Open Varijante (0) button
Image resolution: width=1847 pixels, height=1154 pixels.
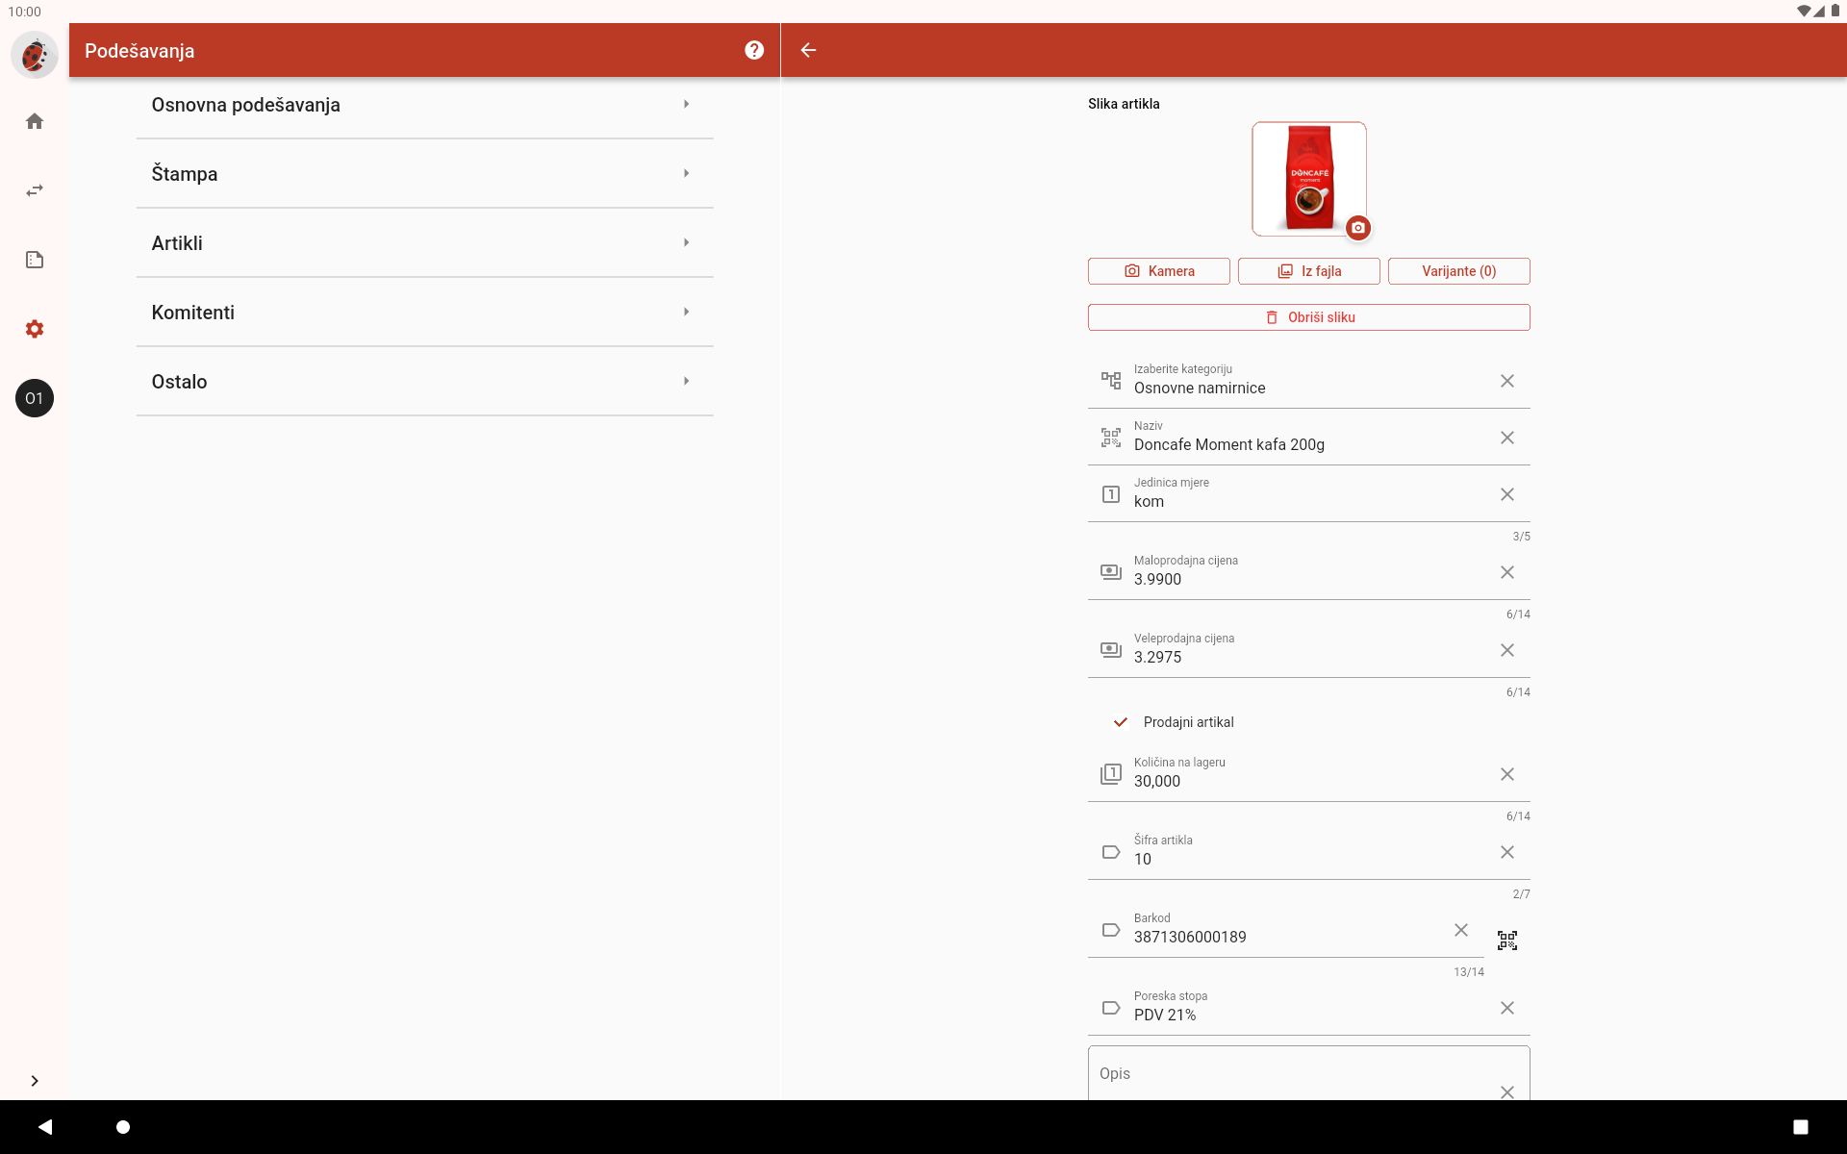1458,271
